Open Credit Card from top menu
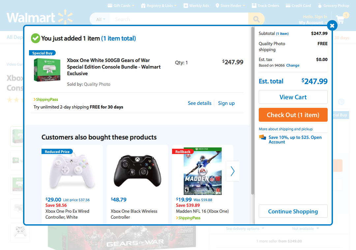Screen dimensions: 356x250 click(x=298, y=6)
